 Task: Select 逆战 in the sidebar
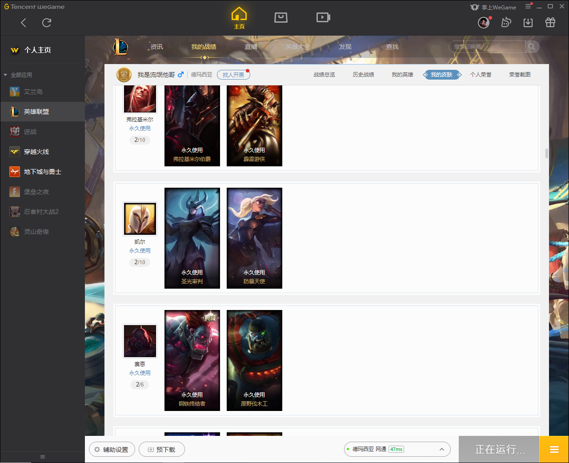click(x=42, y=132)
